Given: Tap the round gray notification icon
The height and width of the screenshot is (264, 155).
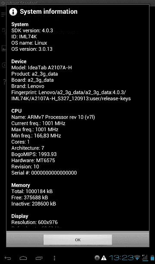Looking at the screenshot, I should pos(97,258).
